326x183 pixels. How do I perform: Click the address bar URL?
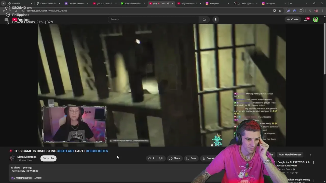pyautogui.click(x=47, y=11)
